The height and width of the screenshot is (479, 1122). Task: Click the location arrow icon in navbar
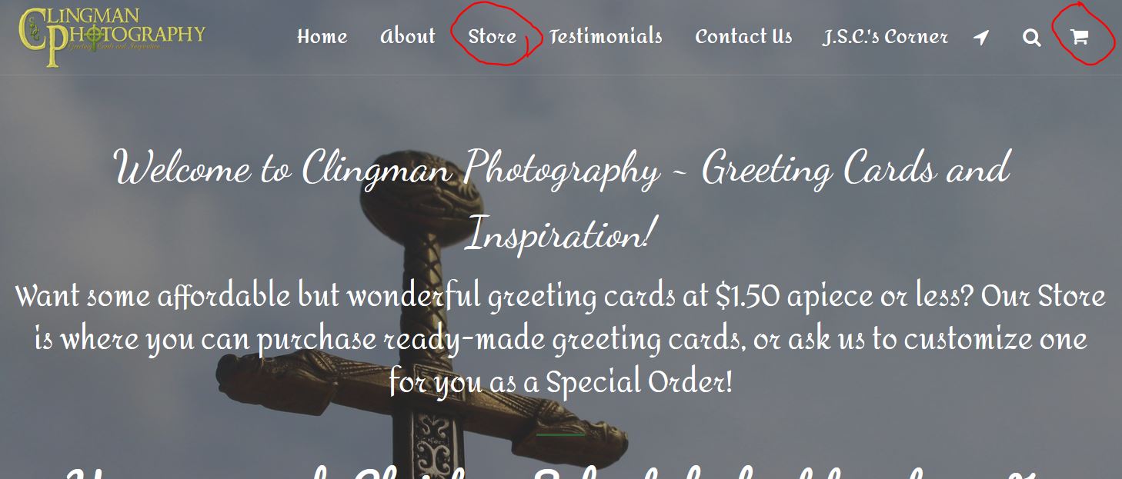pyautogui.click(x=981, y=37)
